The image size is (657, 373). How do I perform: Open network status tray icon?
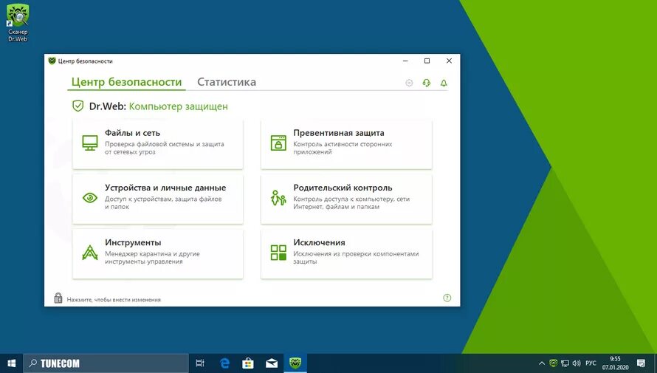tap(565, 363)
